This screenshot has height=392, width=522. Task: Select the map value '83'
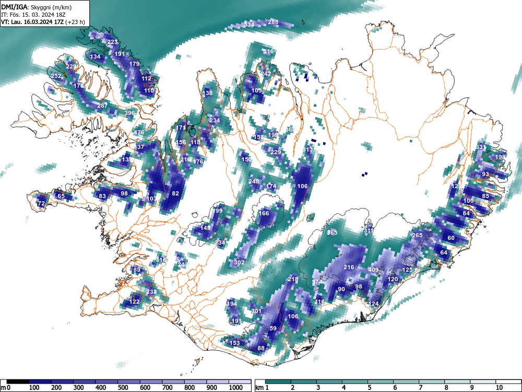[x=102, y=196]
